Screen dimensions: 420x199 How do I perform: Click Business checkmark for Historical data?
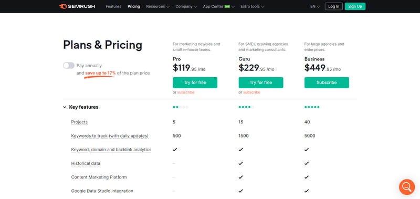[307, 163]
